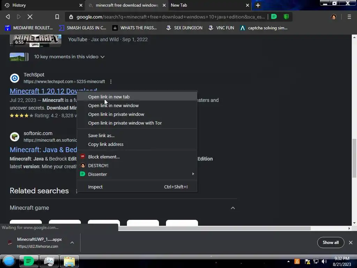Open captcha solving sim... bookmark
This screenshot has width=357, height=268.
[264, 28]
